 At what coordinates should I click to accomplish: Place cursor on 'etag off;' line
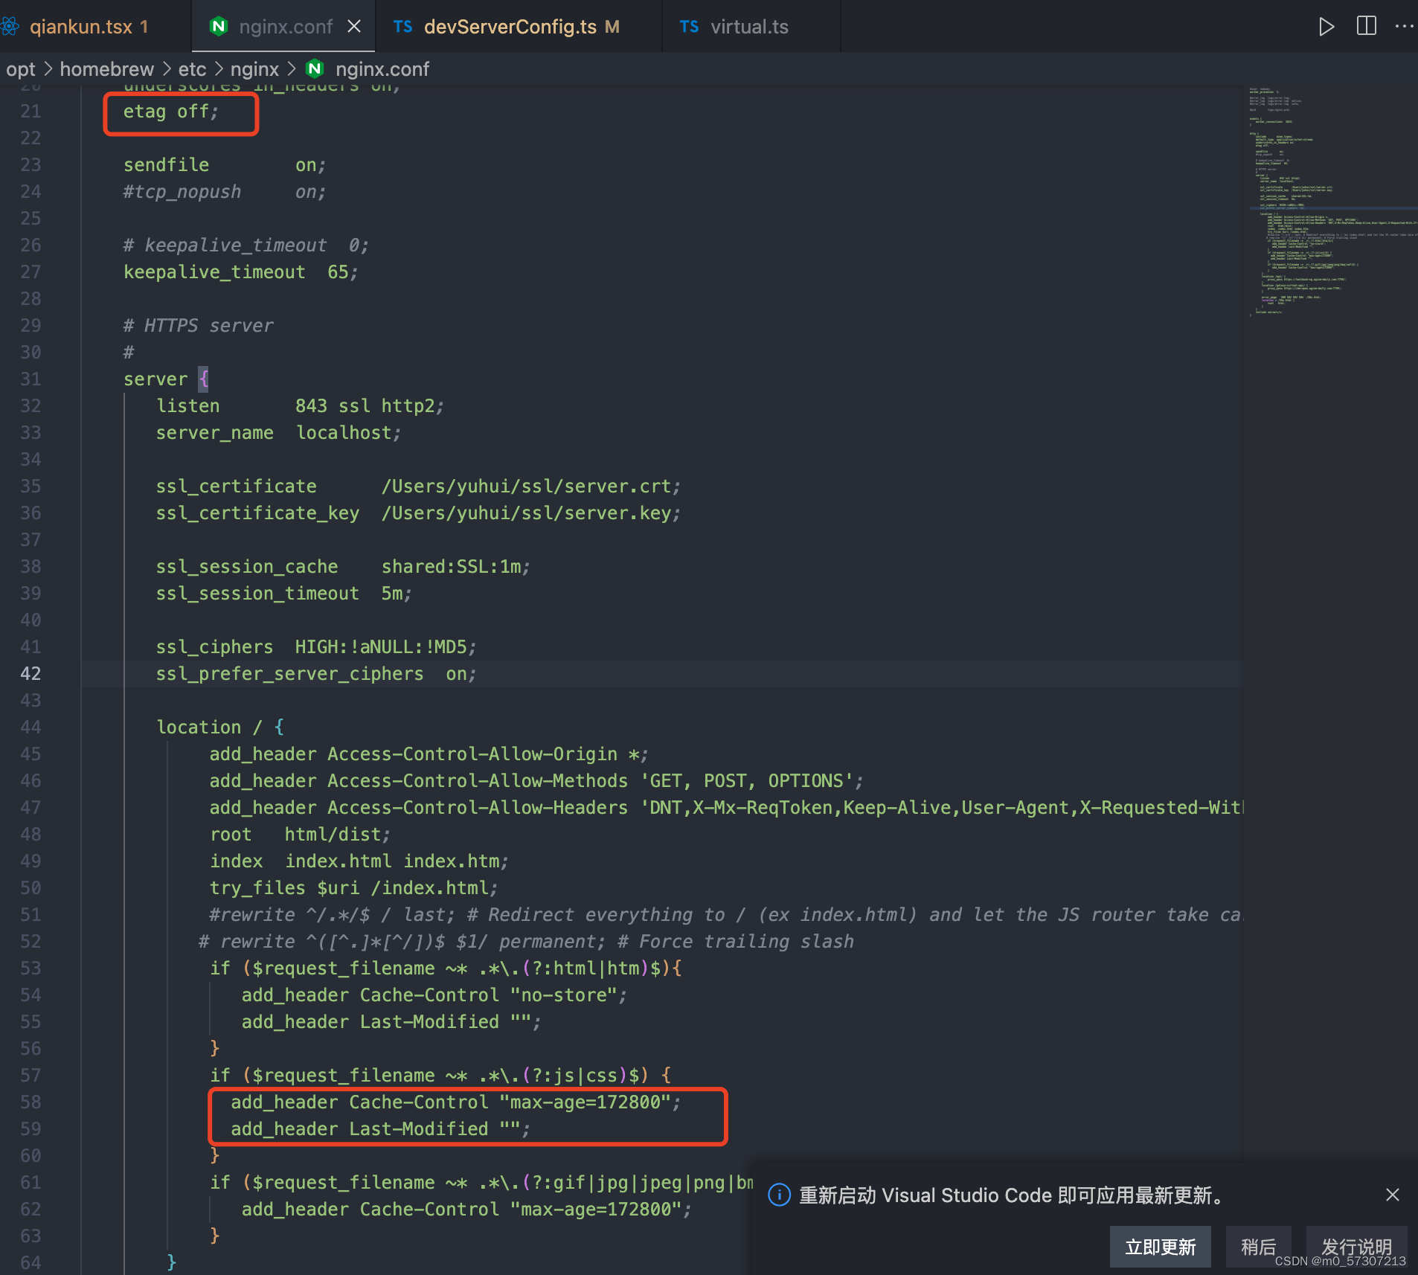click(171, 112)
